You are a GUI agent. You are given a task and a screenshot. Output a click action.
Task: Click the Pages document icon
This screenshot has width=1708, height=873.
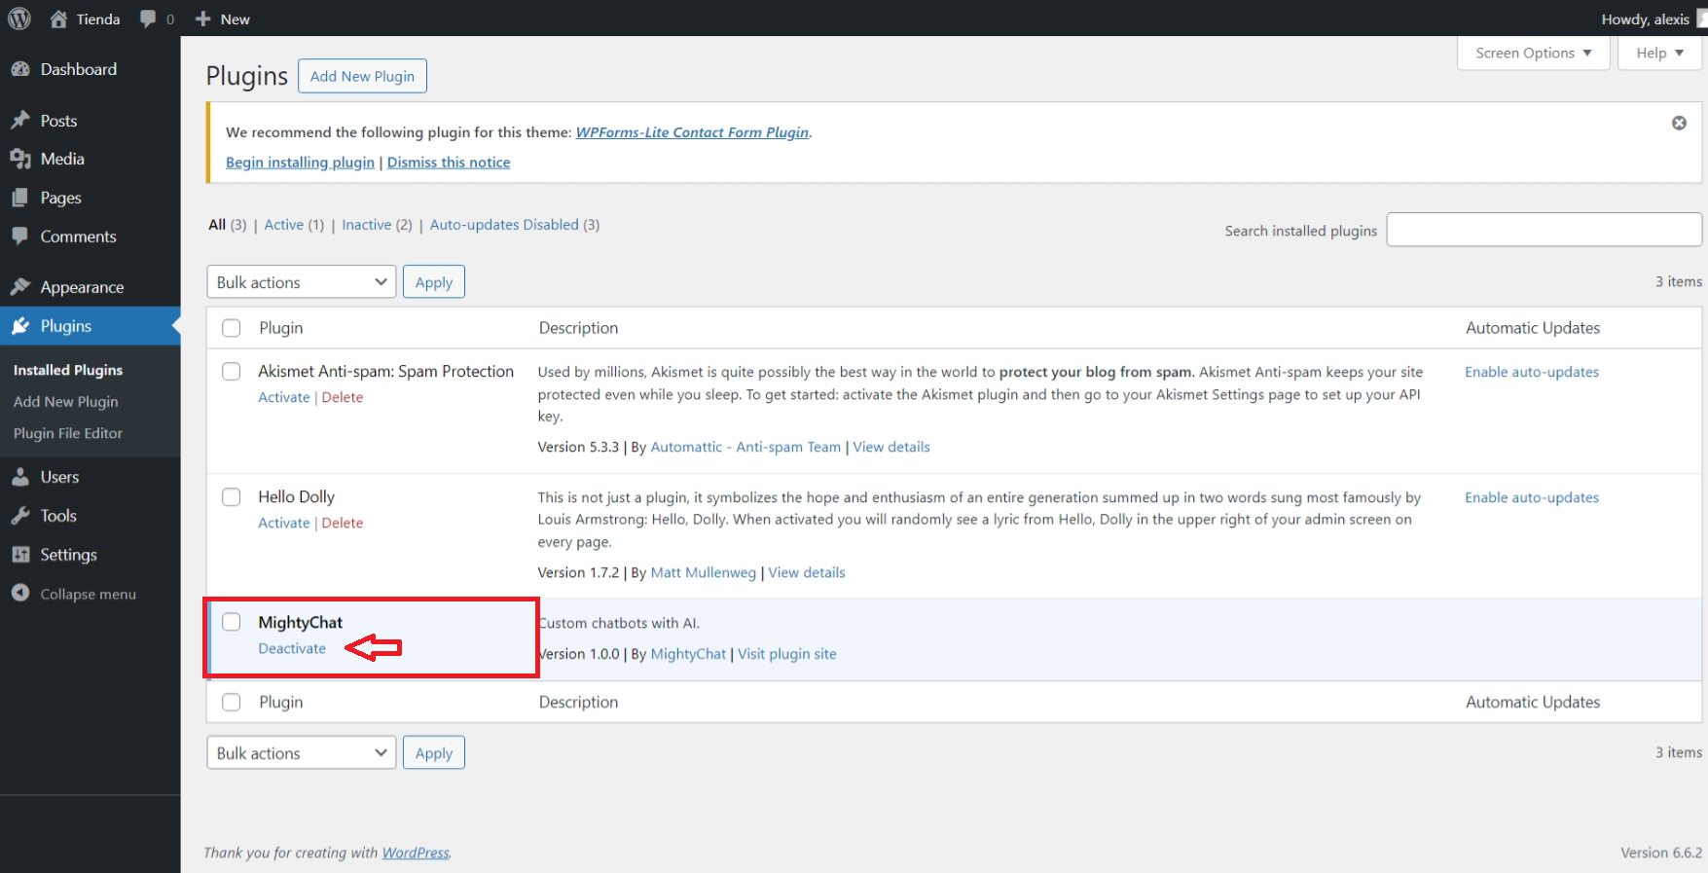pos(20,198)
